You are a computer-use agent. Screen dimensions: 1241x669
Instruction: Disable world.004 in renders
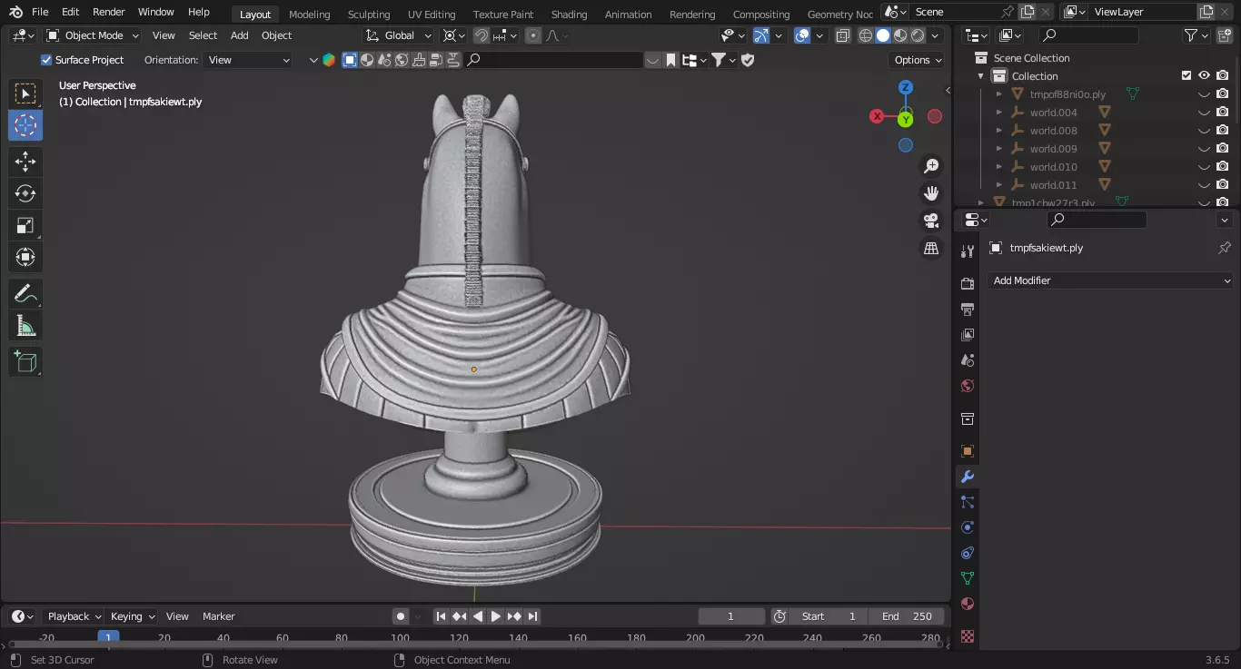click(x=1223, y=113)
